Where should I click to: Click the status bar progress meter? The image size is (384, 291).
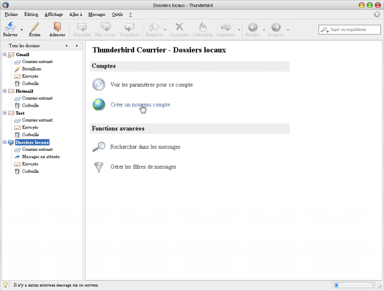click(354, 285)
